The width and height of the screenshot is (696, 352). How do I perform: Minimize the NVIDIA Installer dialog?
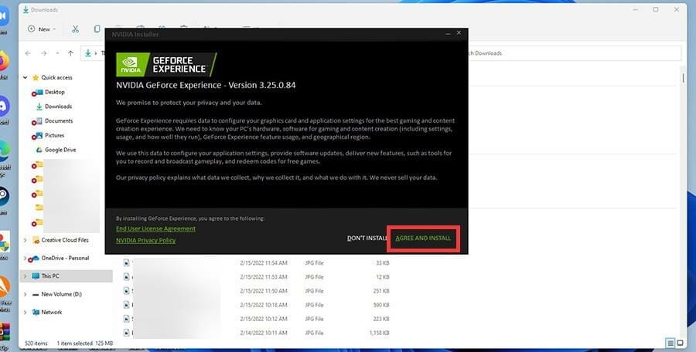pos(448,33)
